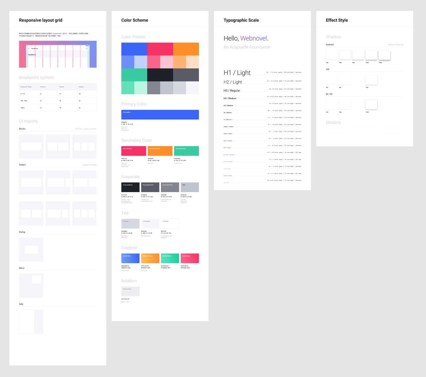Screen dimensions: 426x377
Task: Open the responsive grid preview image
Action: point(58,54)
